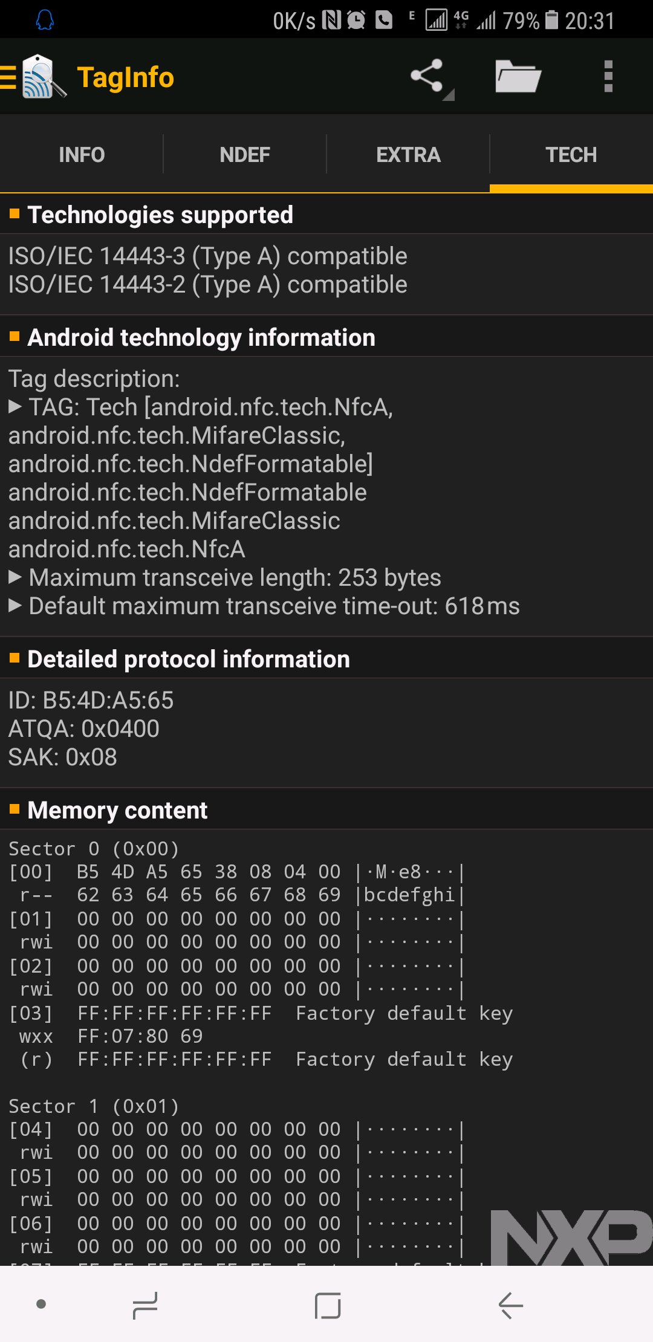Tap the nav bar menu lines button

click(x=145, y=1306)
